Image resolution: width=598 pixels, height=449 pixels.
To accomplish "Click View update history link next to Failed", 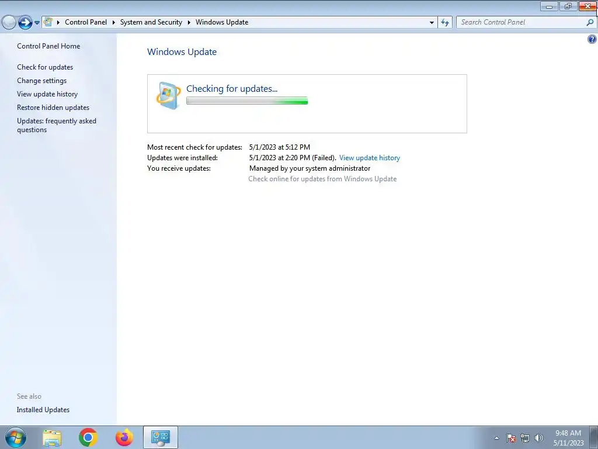I will 370,158.
